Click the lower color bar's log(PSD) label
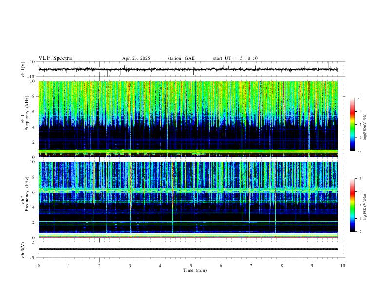This screenshot has height=298, width=386. pos(365,207)
